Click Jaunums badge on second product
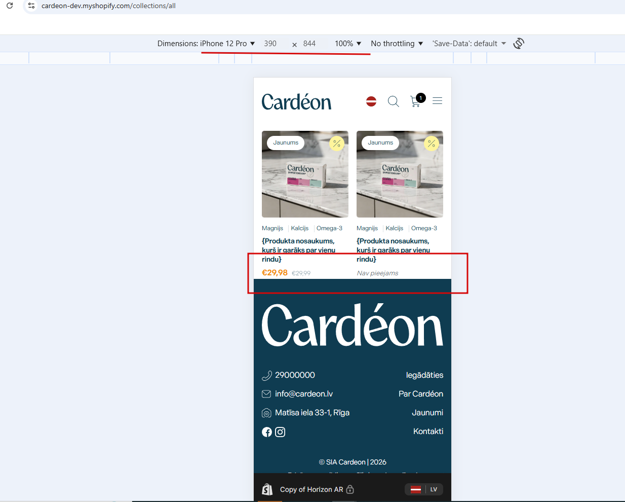The width and height of the screenshot is (625, 502). coord(380,143)
